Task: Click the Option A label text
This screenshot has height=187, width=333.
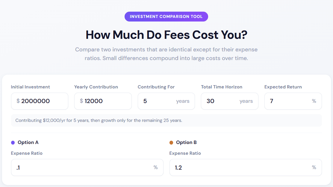Action: [x=28, y=142]
